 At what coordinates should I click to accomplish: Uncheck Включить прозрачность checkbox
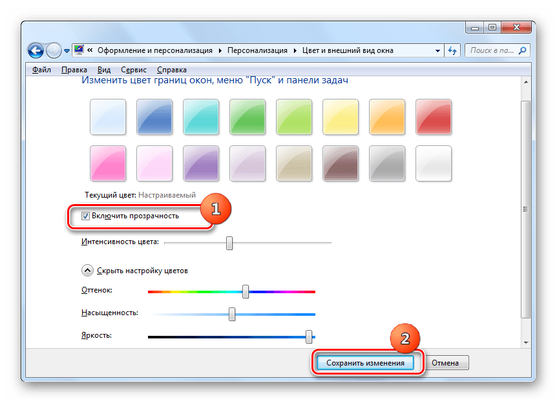pos(85,216)
